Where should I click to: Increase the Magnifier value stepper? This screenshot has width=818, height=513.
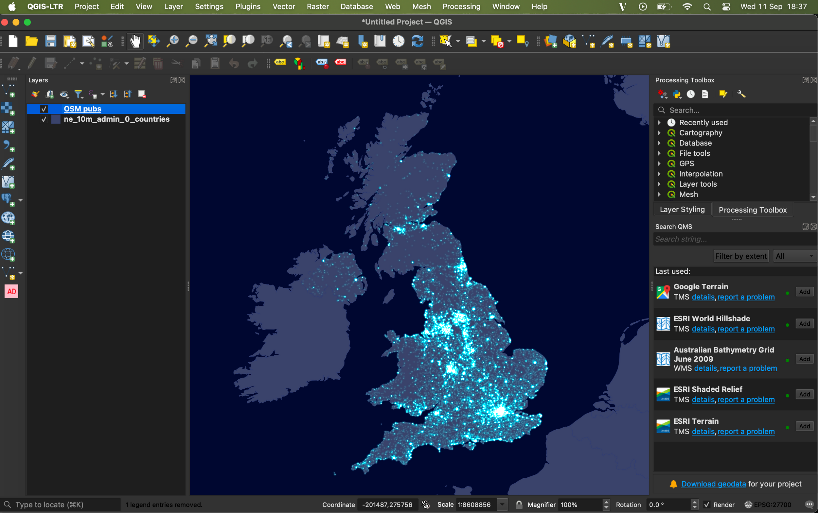point(606,502)
